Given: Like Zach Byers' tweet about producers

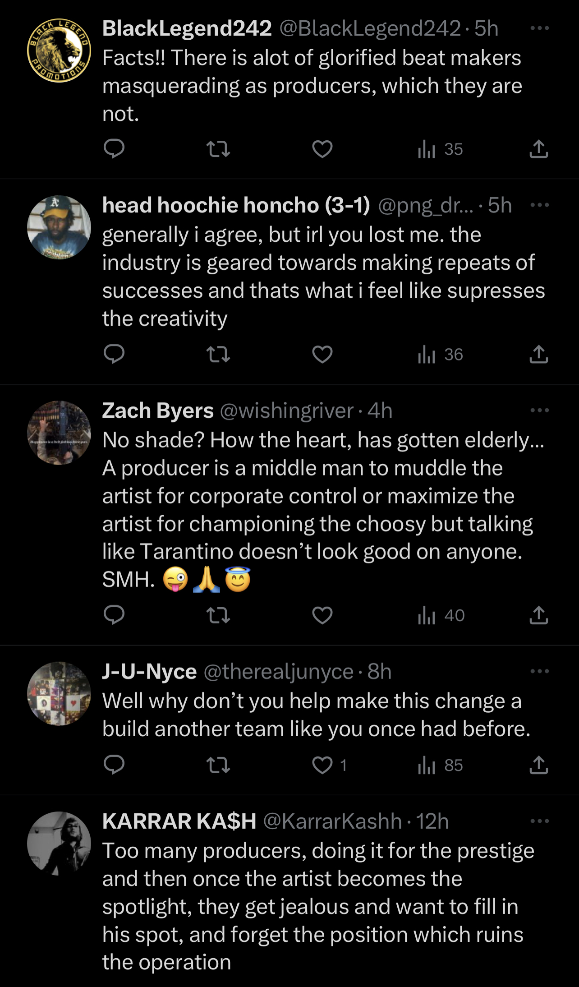Looking at the screenshot, I should pos(322,615).
